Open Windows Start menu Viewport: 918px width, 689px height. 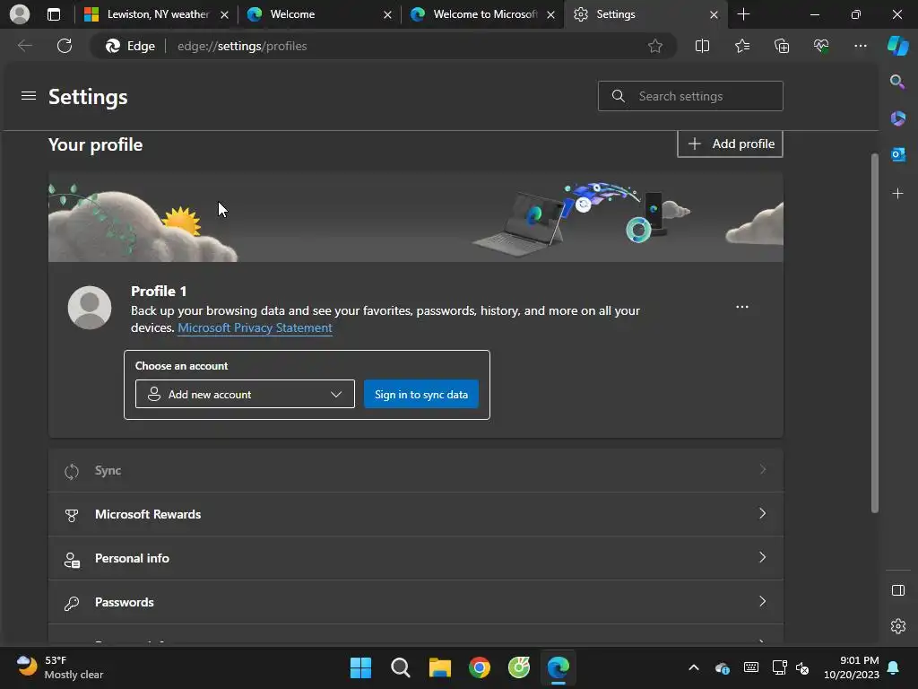tap(360, 667)
